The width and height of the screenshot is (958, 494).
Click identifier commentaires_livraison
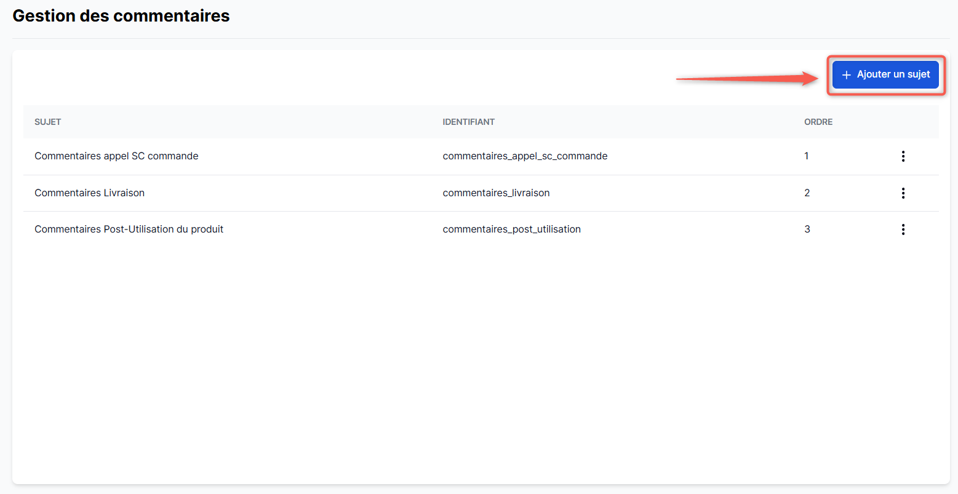(496, 193)
